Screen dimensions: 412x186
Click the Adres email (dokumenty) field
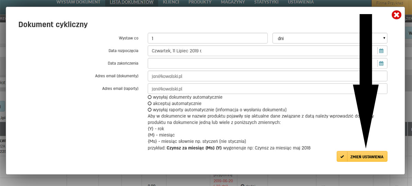tap(267, 76)
